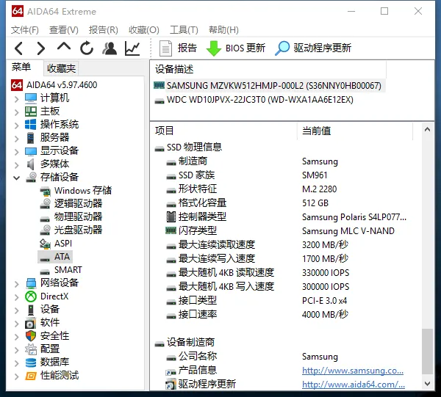441x397 pixels.
Task: Click the AIDA64 v5.97.4600 root icon
Action: coord(17,85)
